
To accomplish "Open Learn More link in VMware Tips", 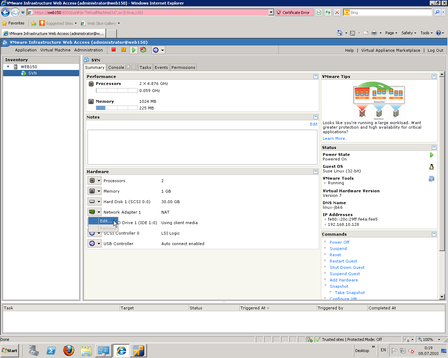I will pyautogui.click(x=335, y=138).
